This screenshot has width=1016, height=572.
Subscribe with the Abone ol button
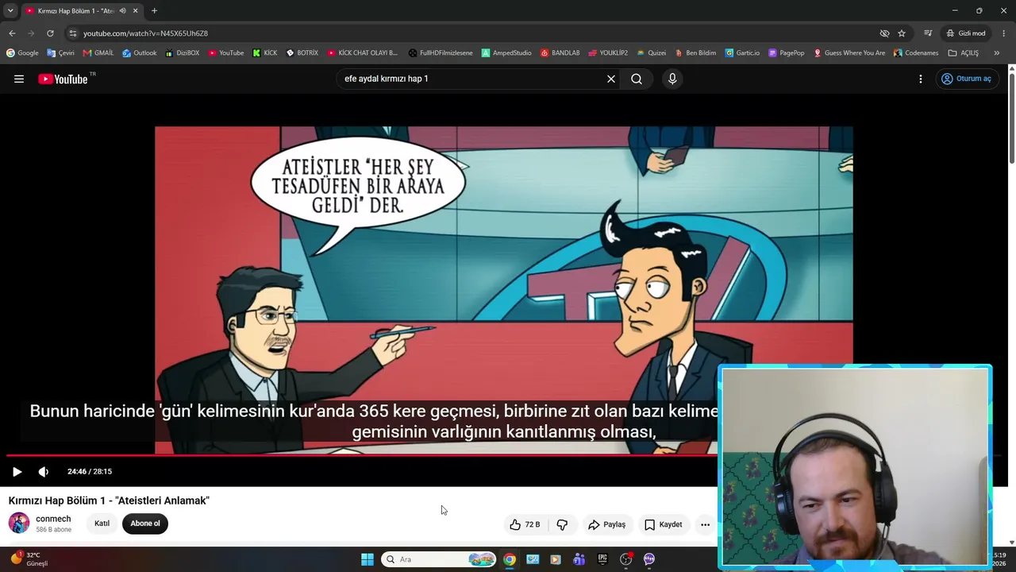click(x=145, y=524)
